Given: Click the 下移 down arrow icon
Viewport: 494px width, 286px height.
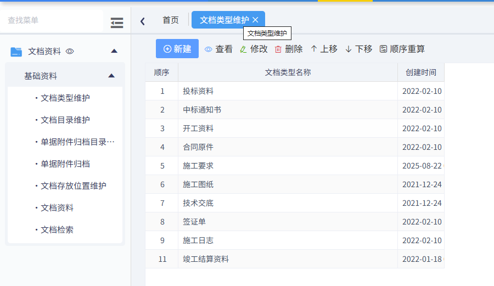Looking at the screenshot, I should (349, 49).
